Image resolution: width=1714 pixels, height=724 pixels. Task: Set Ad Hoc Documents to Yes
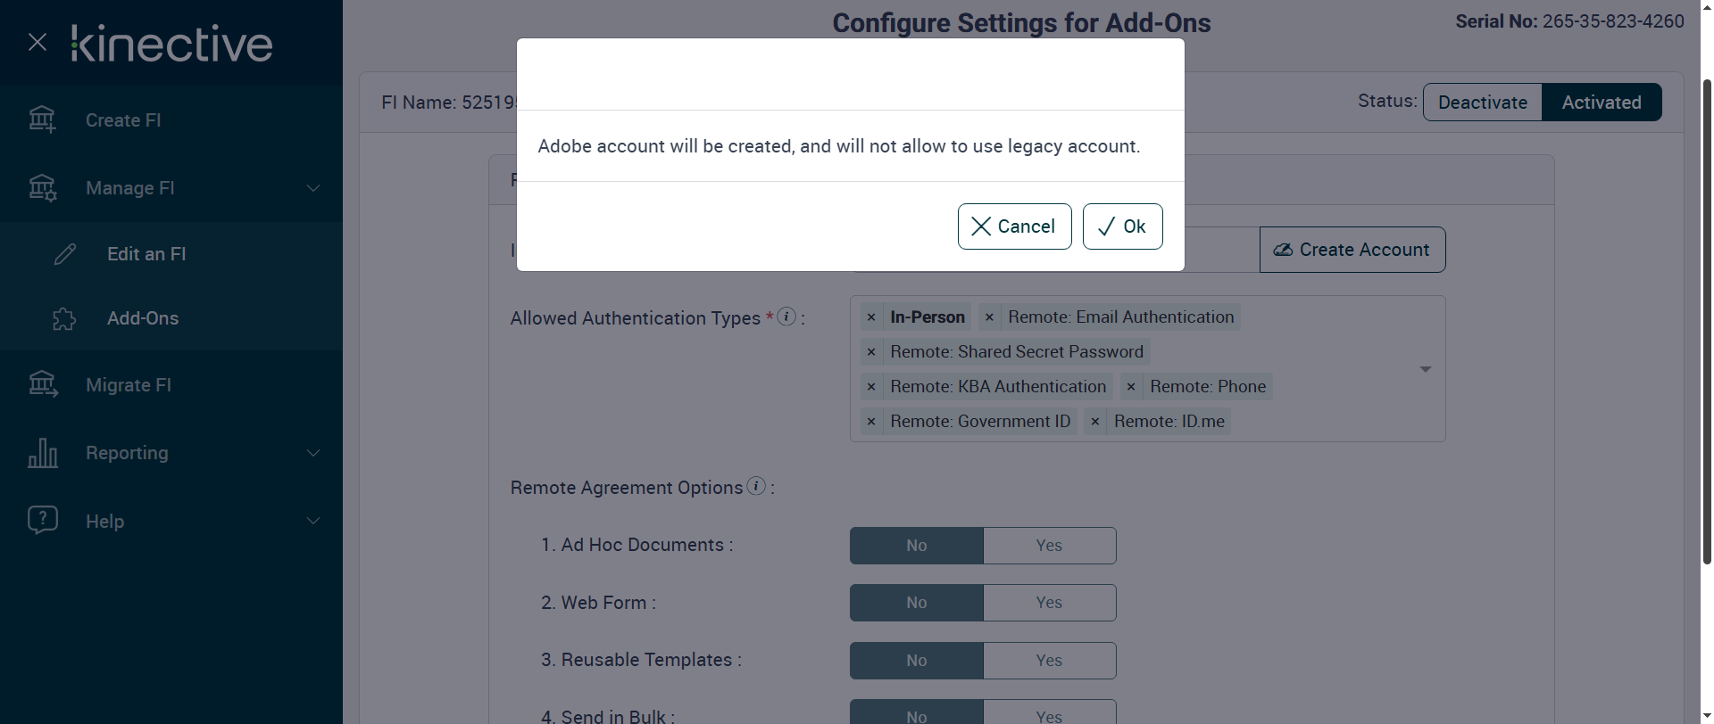(1049, 546)
